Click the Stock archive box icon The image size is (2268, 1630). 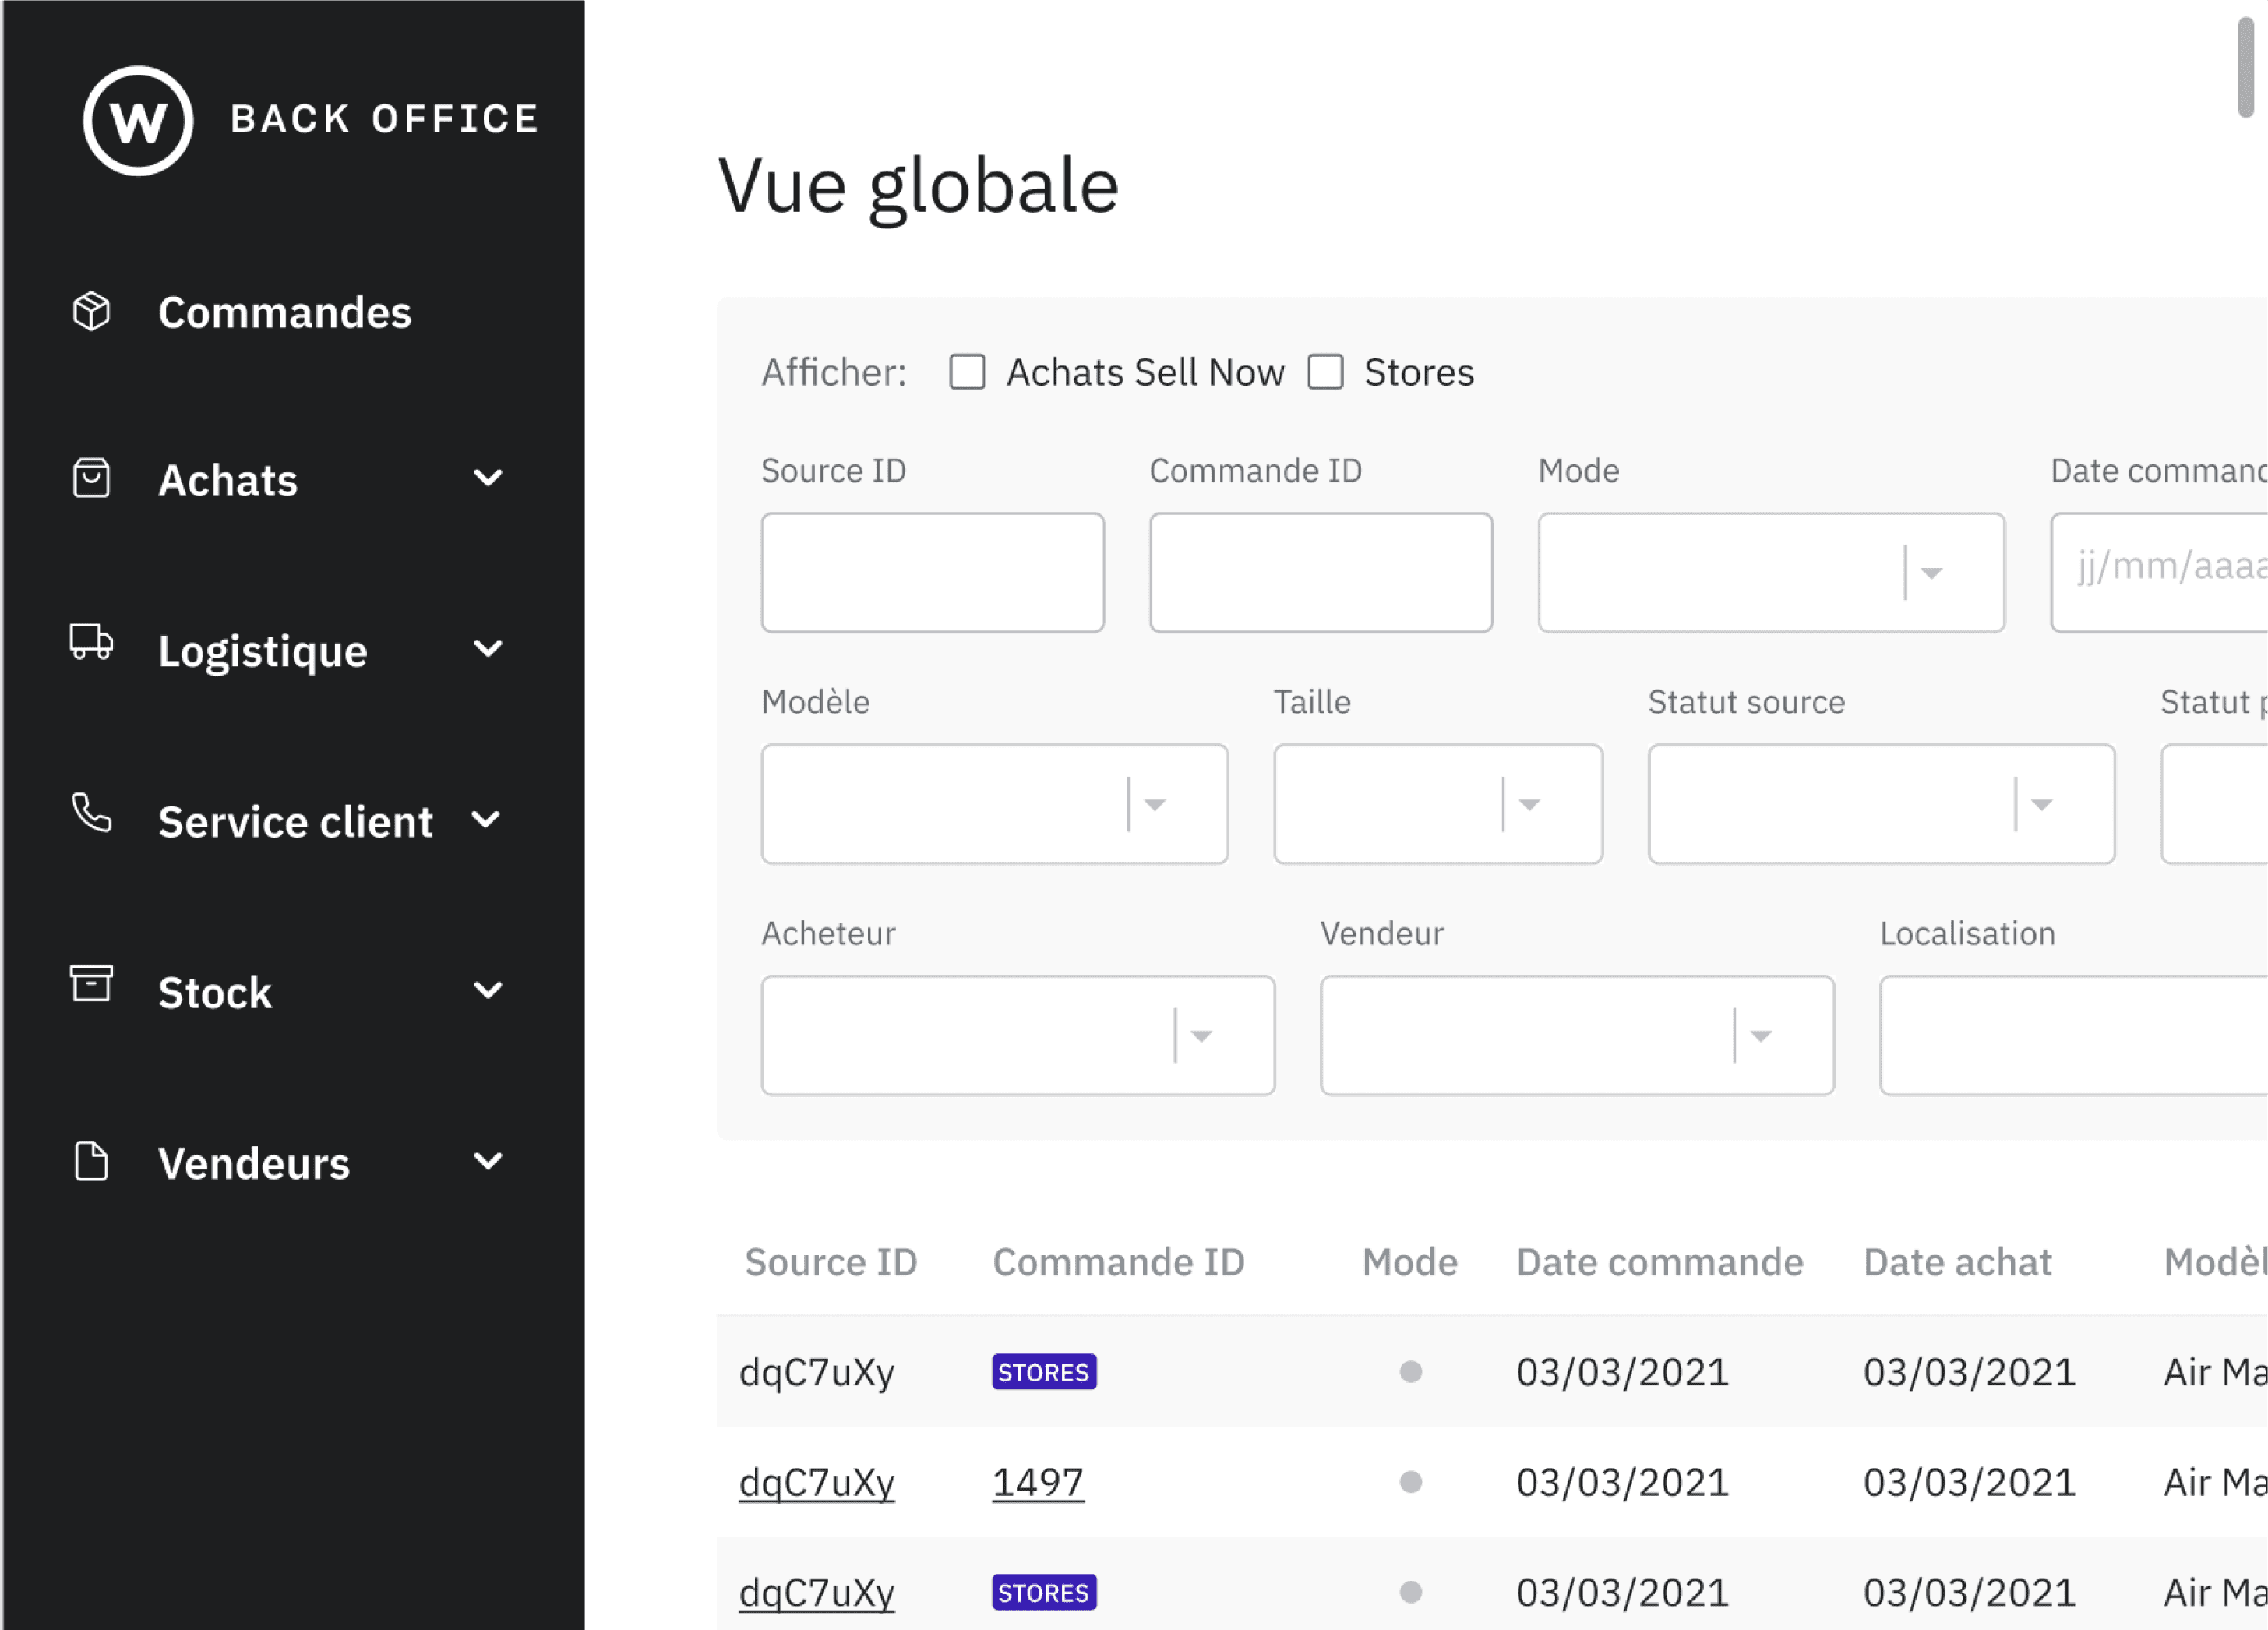pyautogui.click(x=91, y=984)
